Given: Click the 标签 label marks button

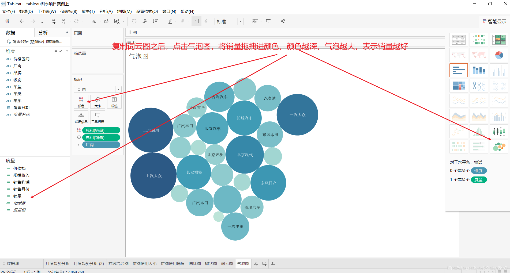Looking at the screenshot, I should 114,102.
